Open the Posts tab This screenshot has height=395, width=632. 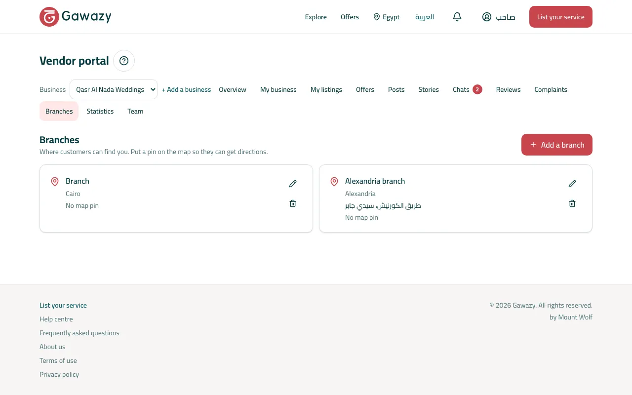(x=396, y=89)
